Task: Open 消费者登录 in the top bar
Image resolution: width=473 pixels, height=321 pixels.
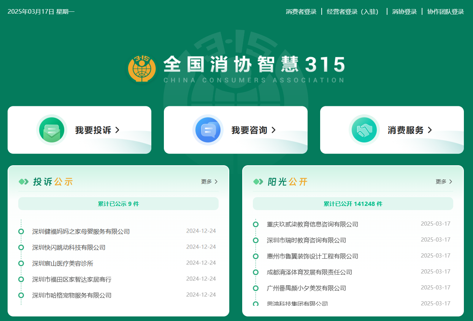Action: (x=301, y=12)
